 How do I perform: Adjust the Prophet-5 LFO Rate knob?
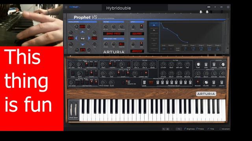(x=80, y=73)
